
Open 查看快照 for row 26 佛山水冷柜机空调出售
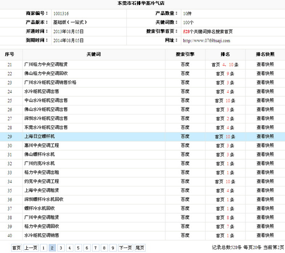265,109
